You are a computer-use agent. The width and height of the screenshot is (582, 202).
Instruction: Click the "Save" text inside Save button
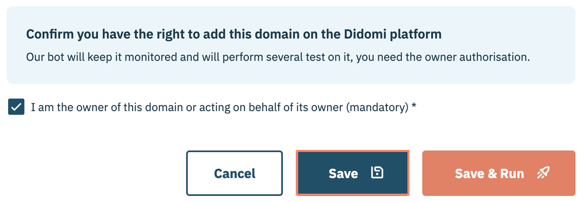pos(343,174)
